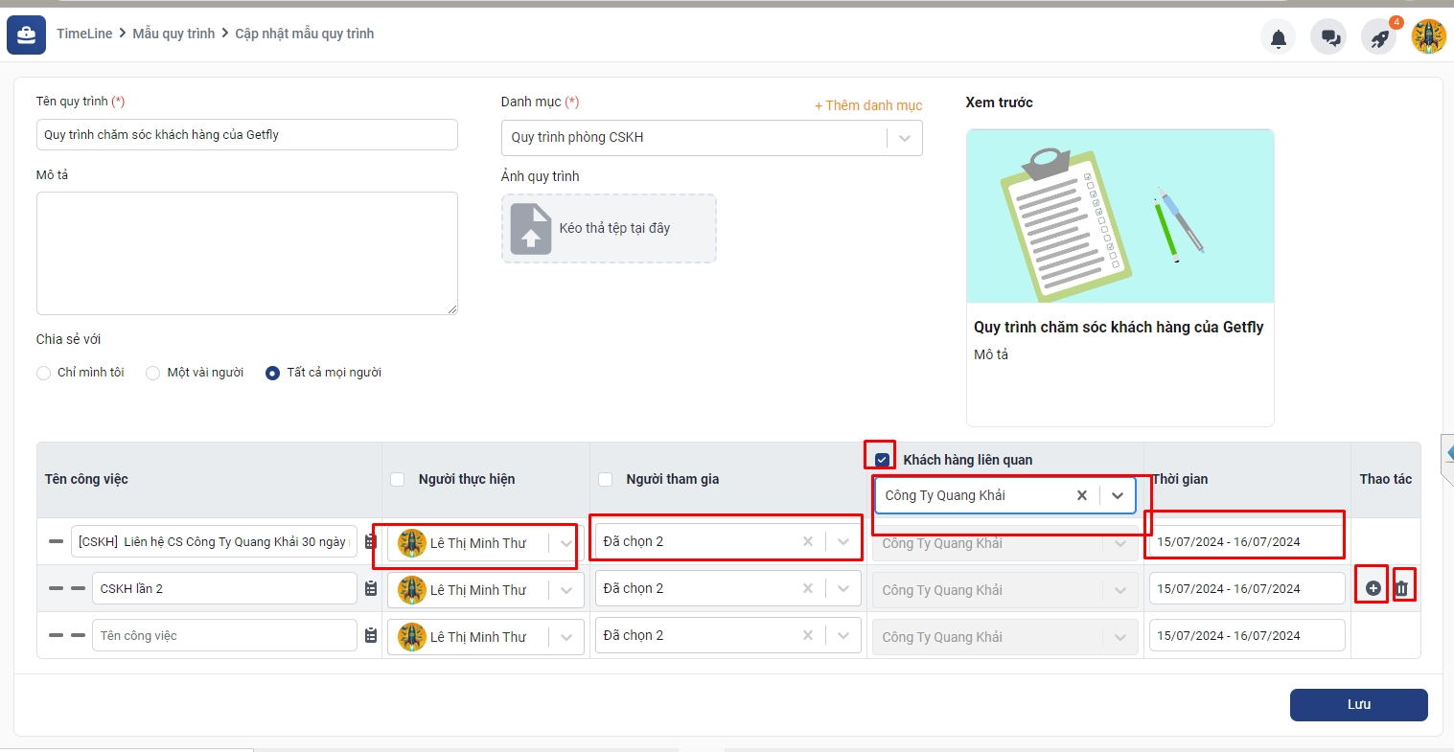Click the add task plus icon
This screenshot has height=752, width=1454.
coord(1373,588)
